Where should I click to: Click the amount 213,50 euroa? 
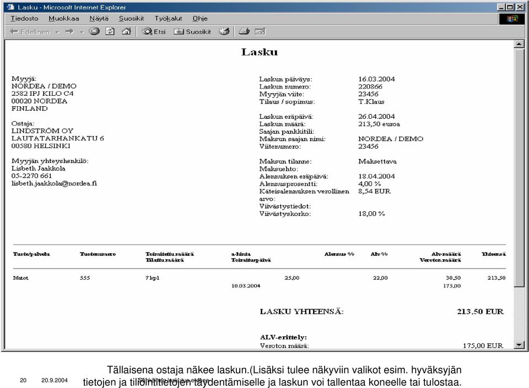[x=379, y=124]
